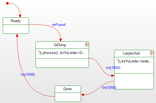Click the arrowhead entering the QiDong state

click(60, 40)
